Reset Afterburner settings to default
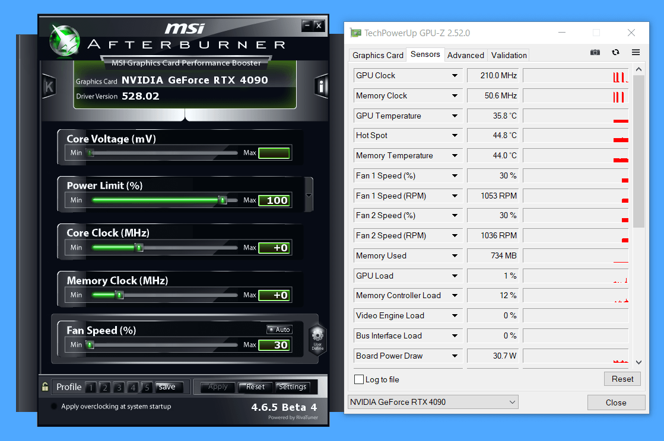 [x=255, y=387]
